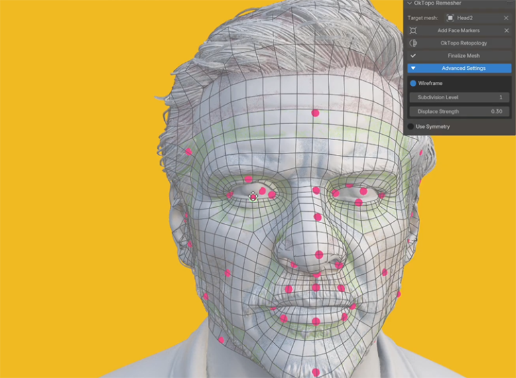Click the mesh object icon beside Head2
This screenshot has height=378, width=516.
(450, 18)
